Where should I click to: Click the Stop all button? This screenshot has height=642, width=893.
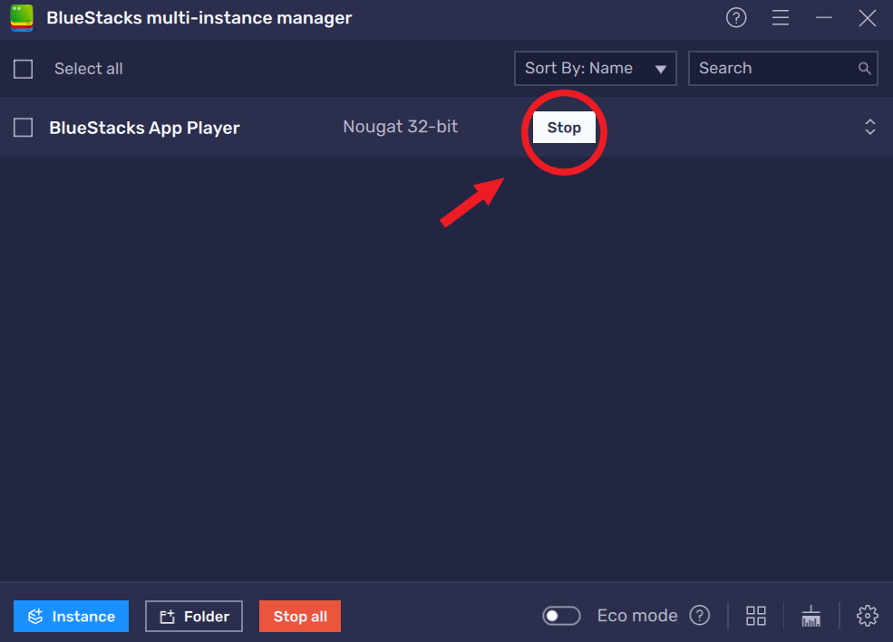pos(300,616)
